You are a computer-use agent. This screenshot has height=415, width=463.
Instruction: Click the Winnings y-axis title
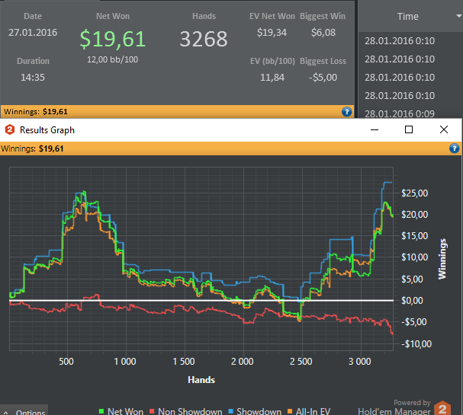[x=442, y=259]
